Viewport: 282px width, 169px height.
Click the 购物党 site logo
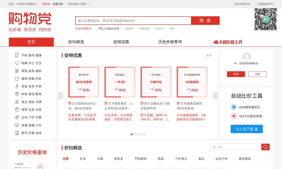(30, 22)
